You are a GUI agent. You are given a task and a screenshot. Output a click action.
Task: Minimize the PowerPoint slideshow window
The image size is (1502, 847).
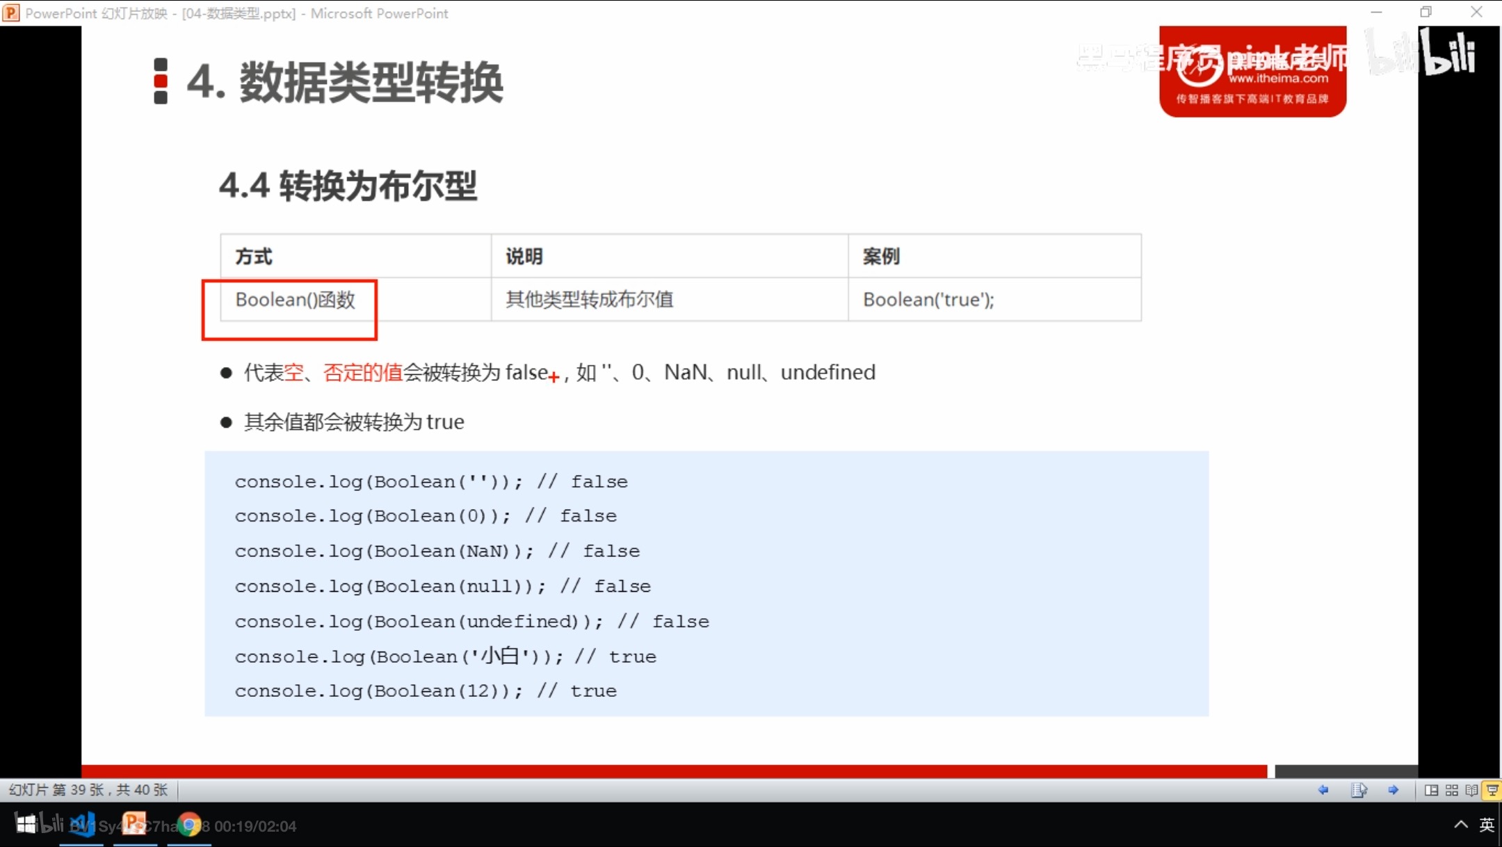[x=1376, y=13]
